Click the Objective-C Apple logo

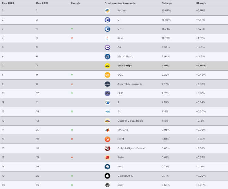click(x=107, y=176)
